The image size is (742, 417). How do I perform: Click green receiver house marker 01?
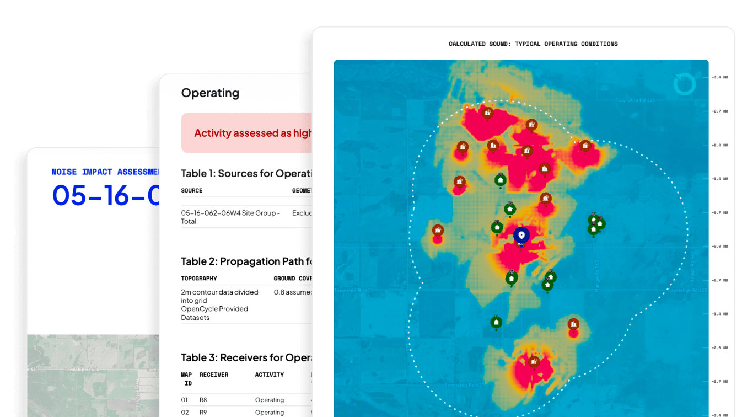[497, 227]
